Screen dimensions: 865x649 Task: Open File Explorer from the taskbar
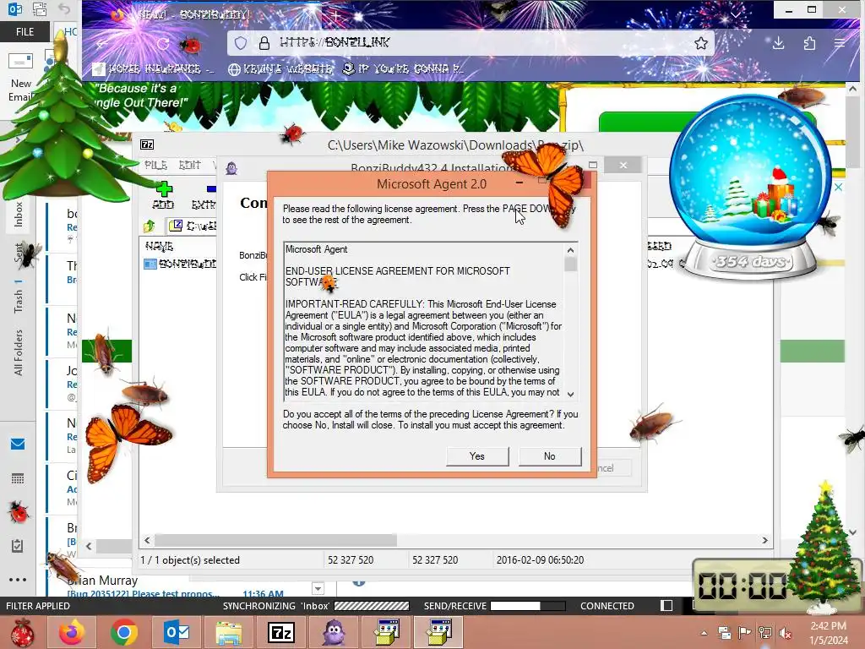coord(229,632)
